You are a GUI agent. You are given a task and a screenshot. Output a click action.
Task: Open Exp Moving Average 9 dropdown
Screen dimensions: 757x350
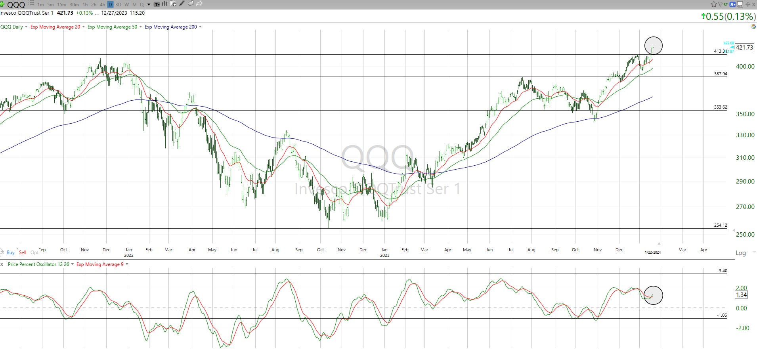tap(127, 264)
